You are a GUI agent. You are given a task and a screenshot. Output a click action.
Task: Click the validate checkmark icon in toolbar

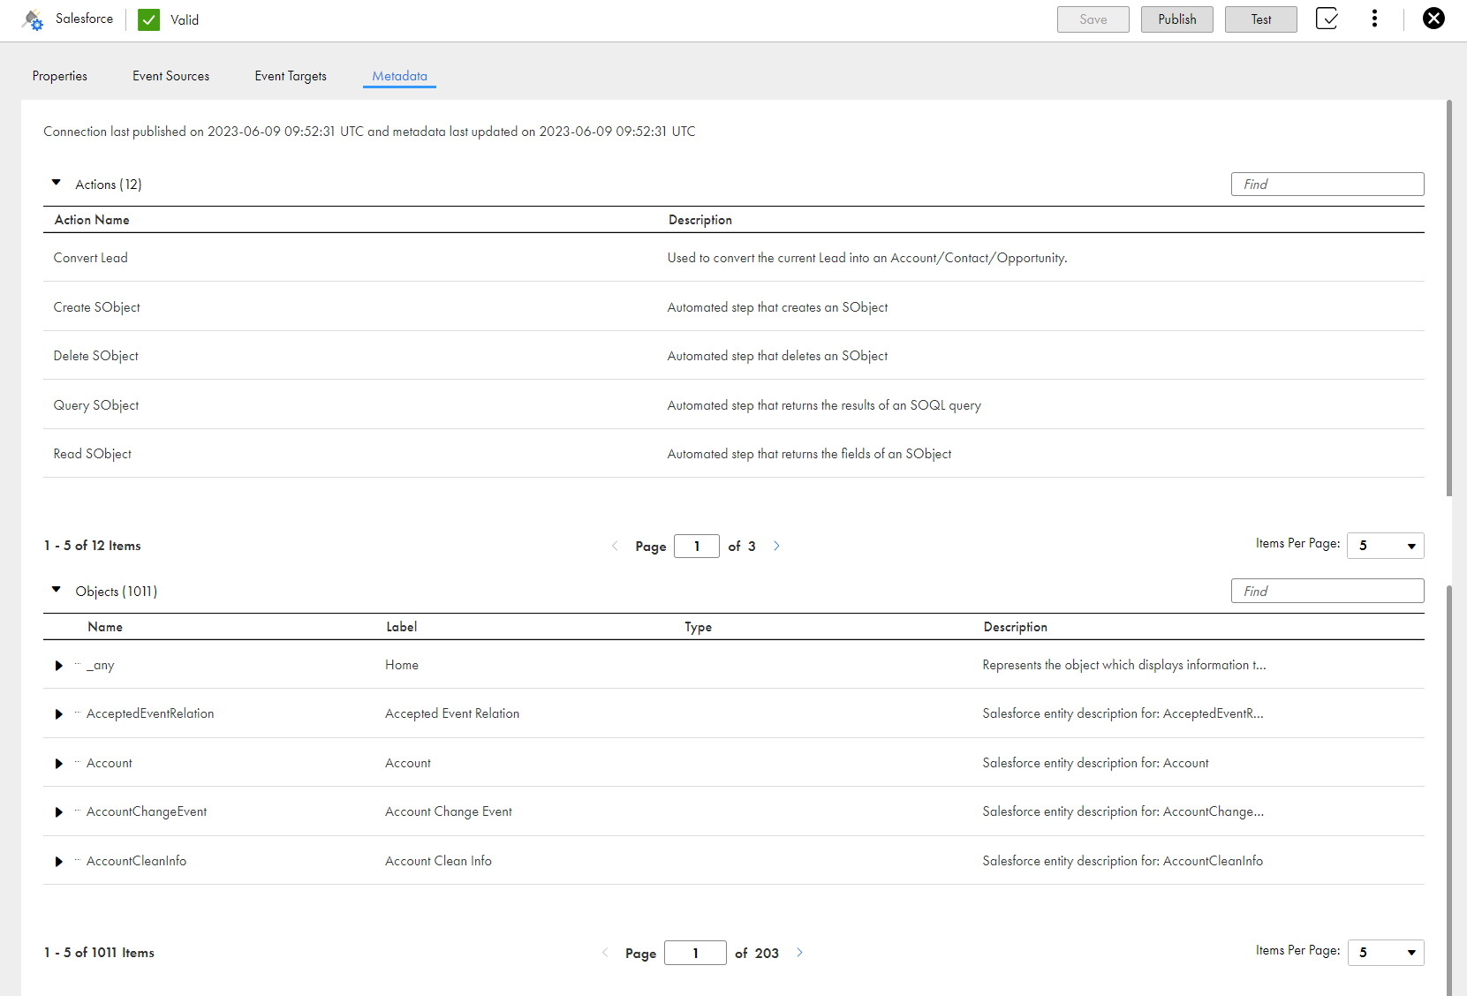(1327, 19)
